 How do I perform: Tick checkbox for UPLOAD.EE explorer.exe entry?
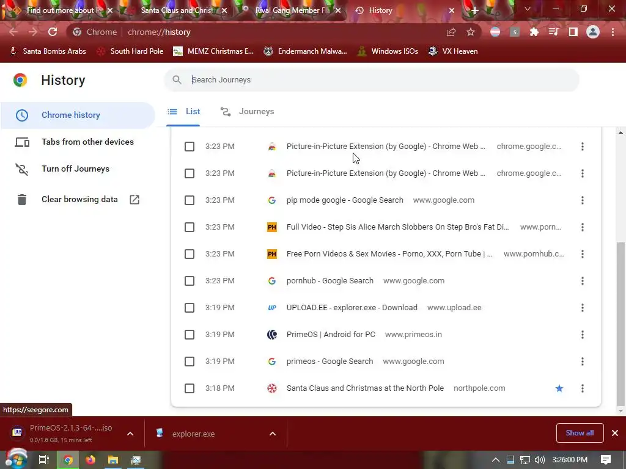pos(190,308)
